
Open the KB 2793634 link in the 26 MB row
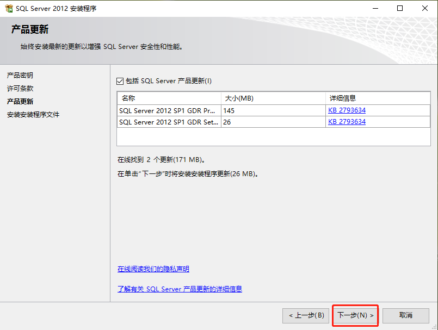coord(347,122)
